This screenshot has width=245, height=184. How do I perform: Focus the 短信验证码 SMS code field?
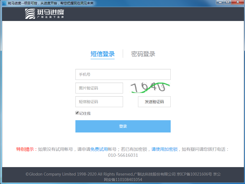(x=99, y=102)
